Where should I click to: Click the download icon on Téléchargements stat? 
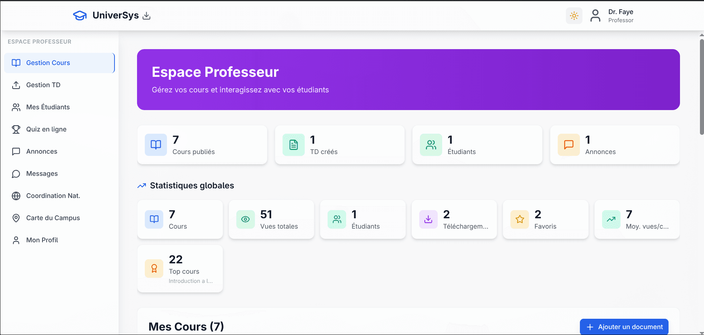pos(428,219)
